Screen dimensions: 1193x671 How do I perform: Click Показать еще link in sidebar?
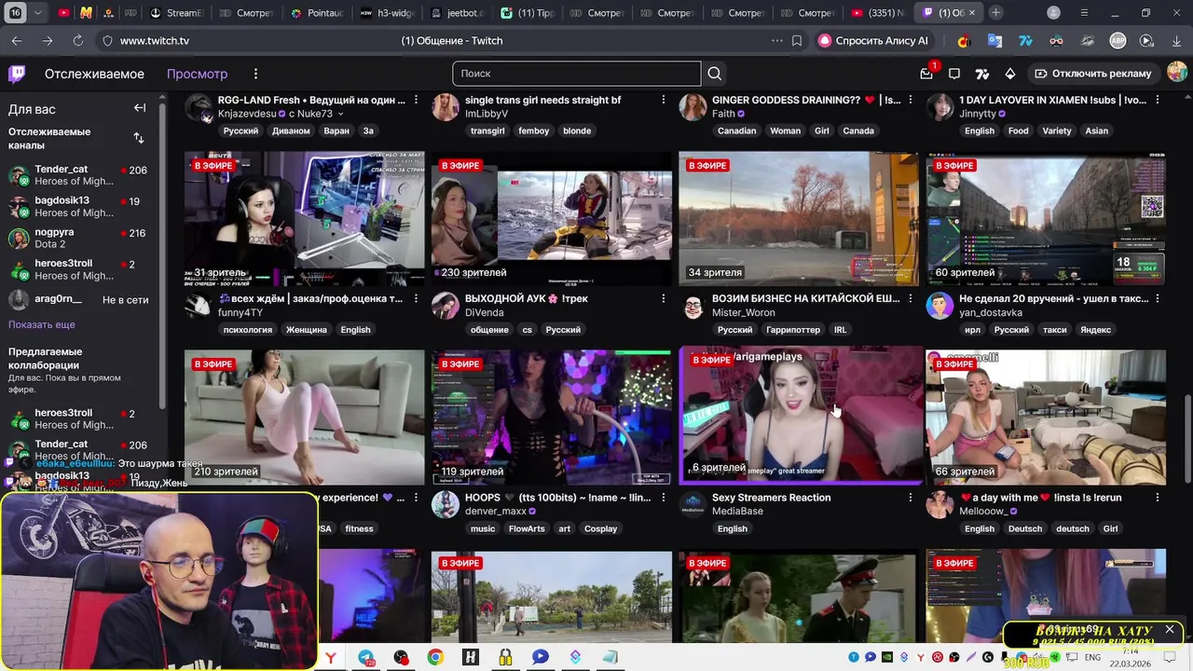click(x=42, y=324)
